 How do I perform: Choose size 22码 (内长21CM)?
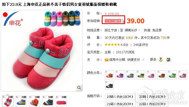(x=153, y=104)
